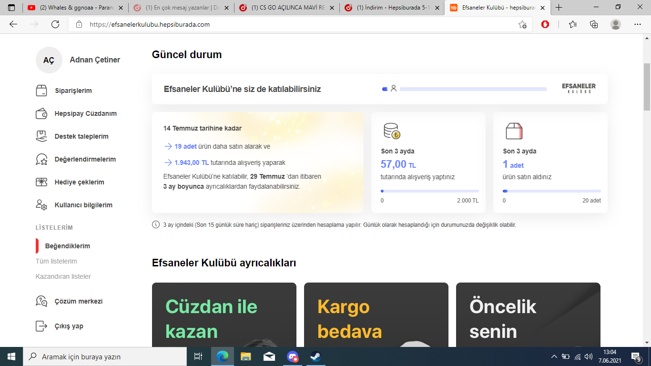Click the Hediye çeklerim gift voucher icon
This screenshot has height=366, width=651.
[x=41, y=182]
